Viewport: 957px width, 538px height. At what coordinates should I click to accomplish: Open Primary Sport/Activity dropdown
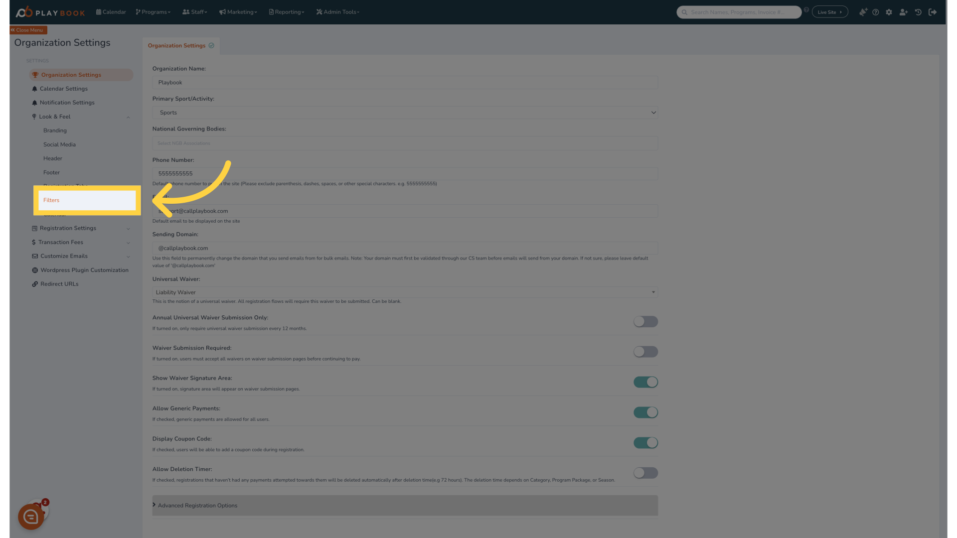click(x=405, y=112)
